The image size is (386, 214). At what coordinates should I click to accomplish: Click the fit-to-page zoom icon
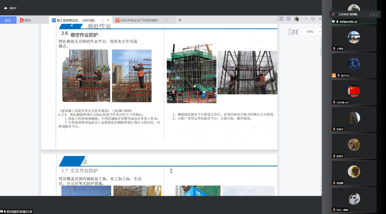[x=295, y=32]
